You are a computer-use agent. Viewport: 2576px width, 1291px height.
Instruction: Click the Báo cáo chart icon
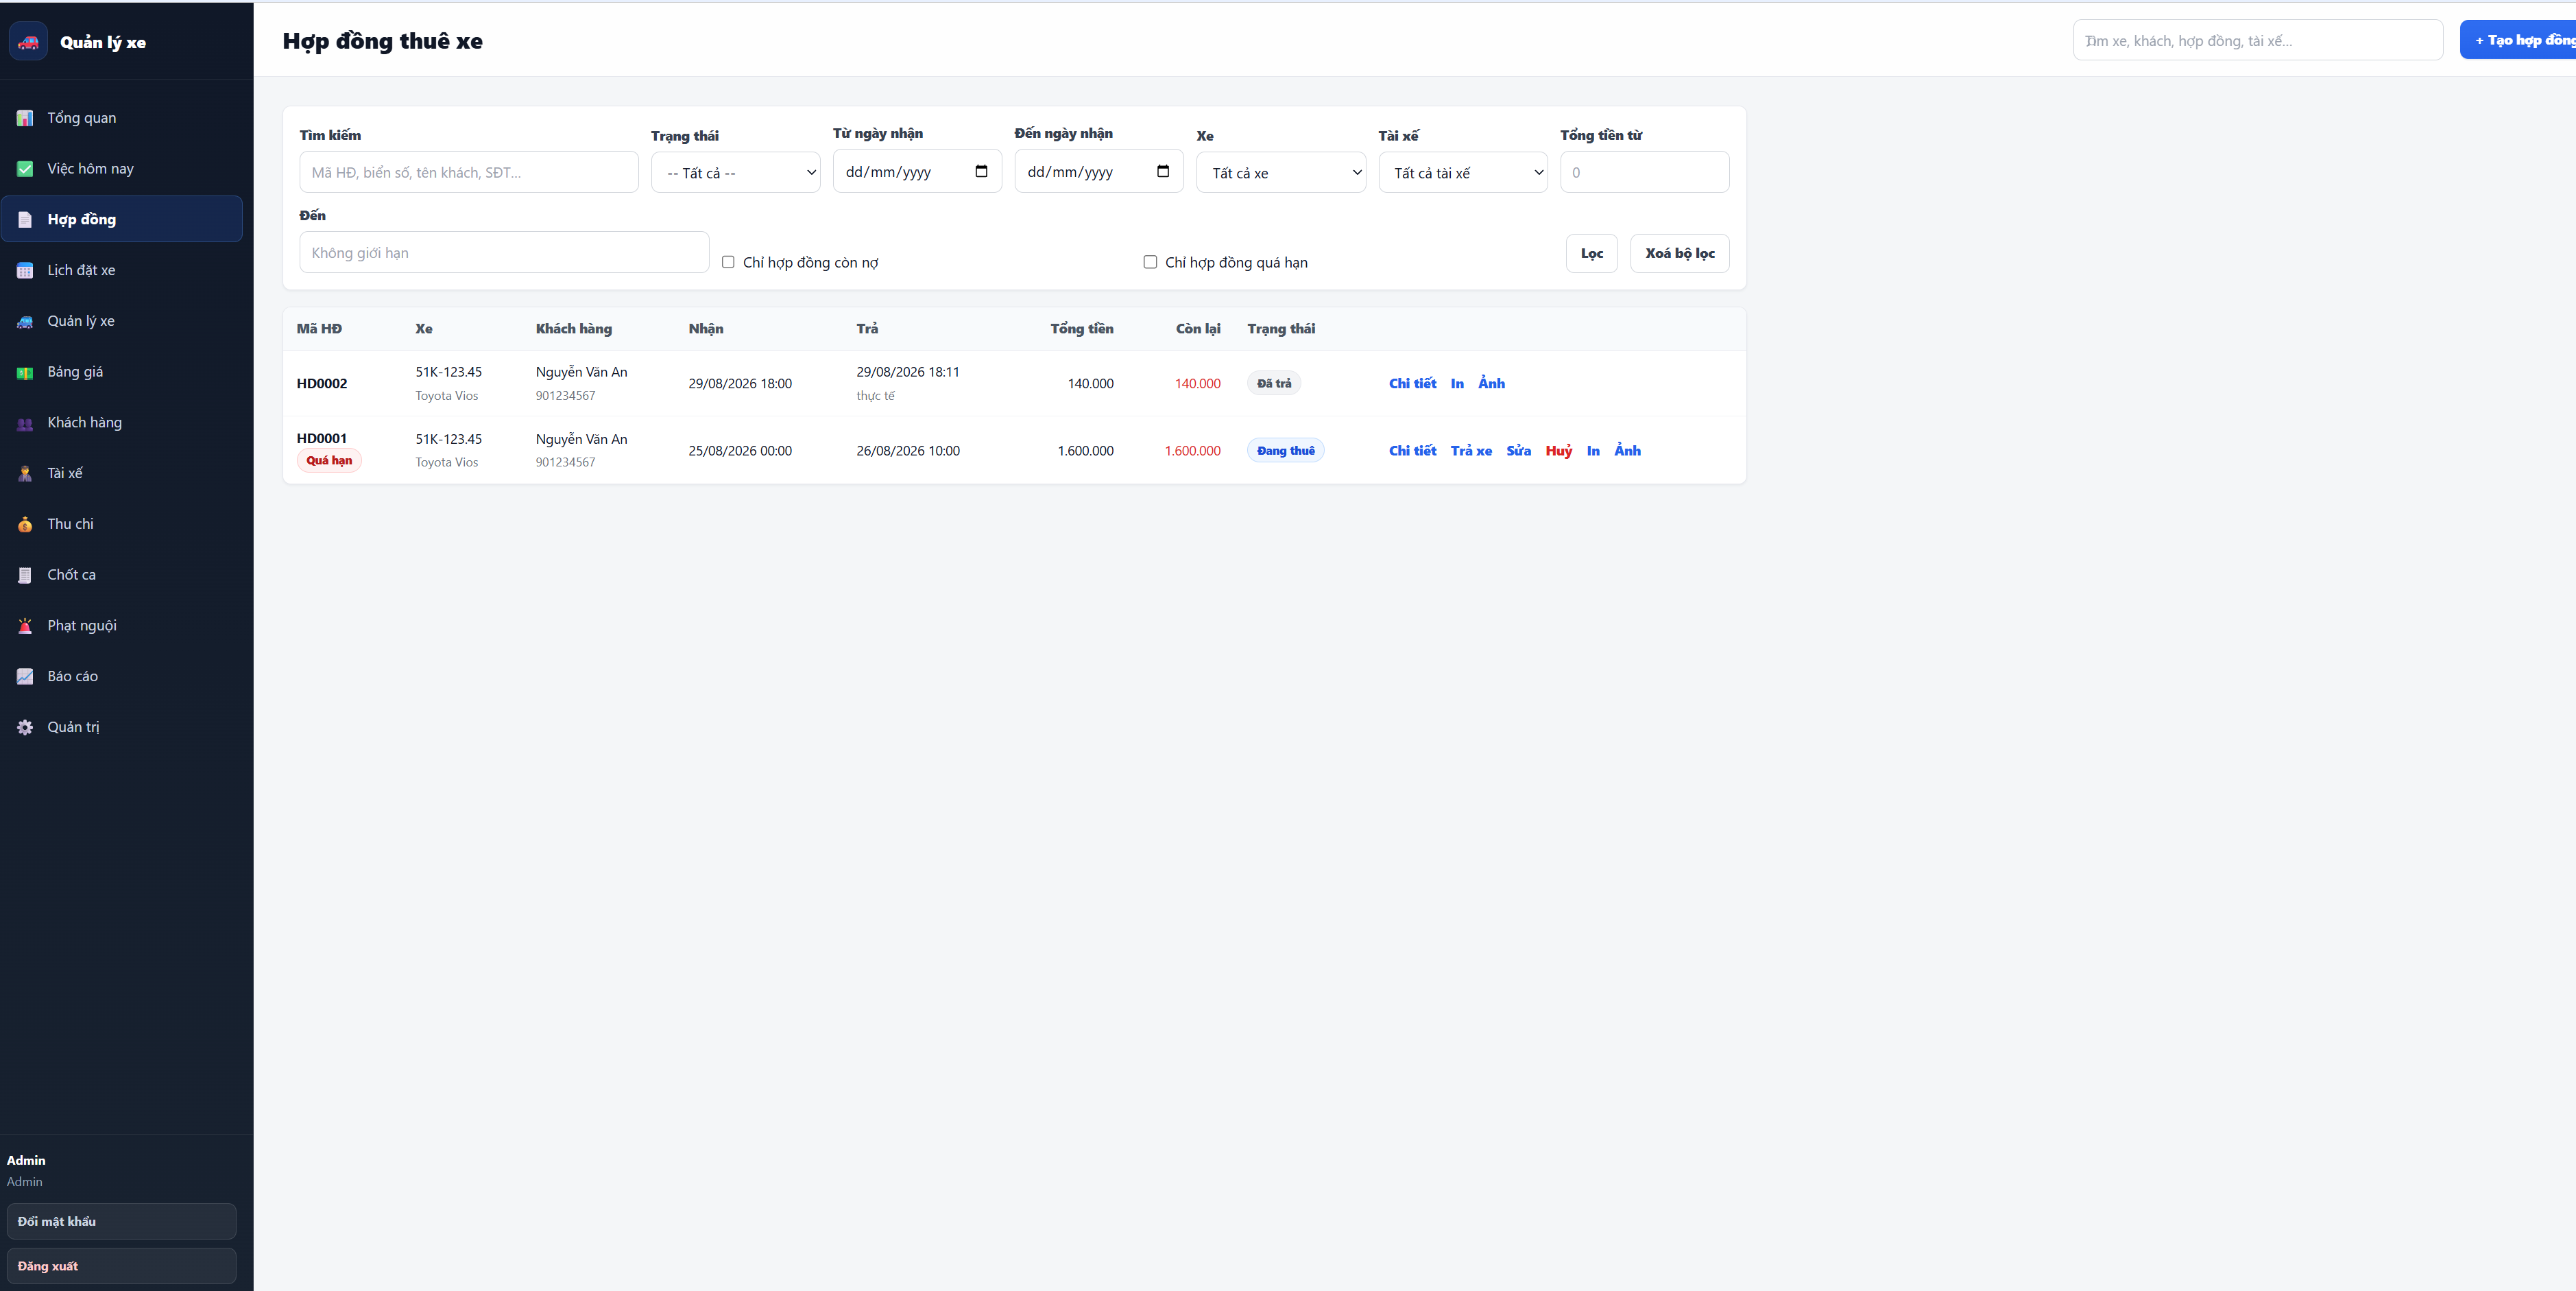coord(25,676)
